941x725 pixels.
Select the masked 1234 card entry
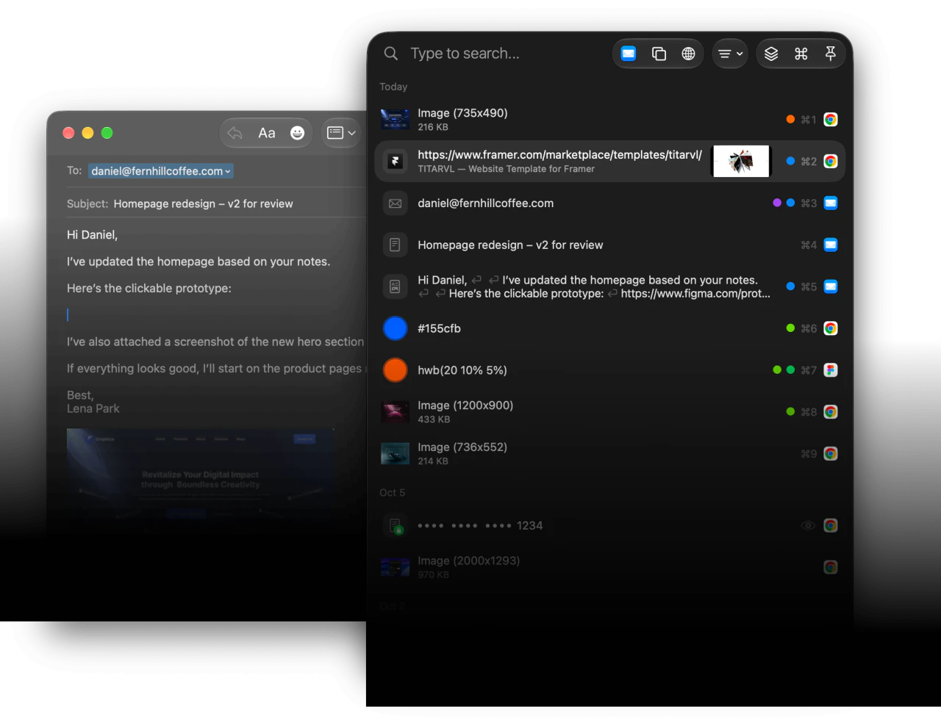(x=610, y=525)
